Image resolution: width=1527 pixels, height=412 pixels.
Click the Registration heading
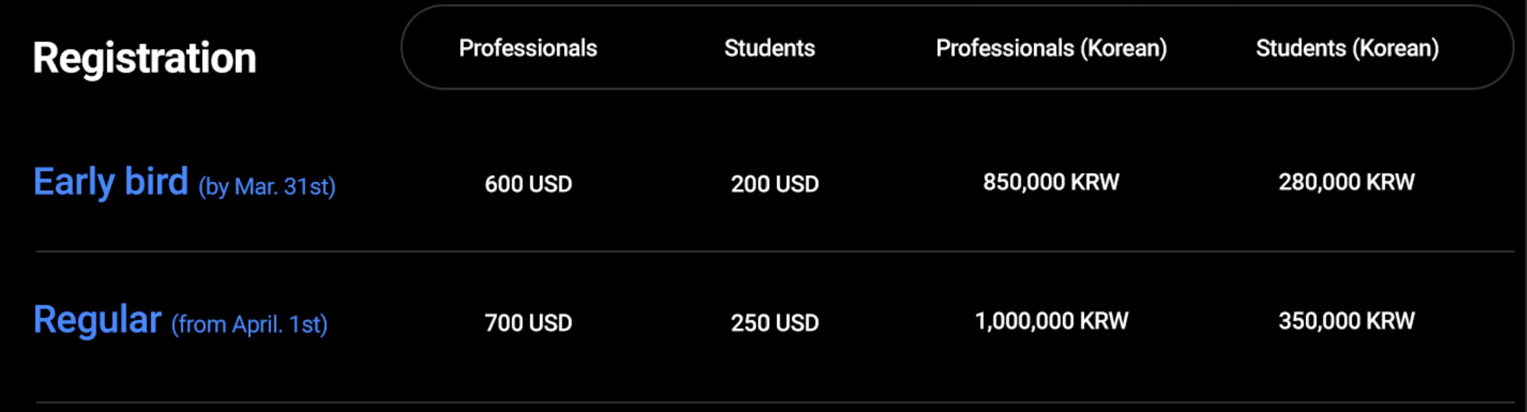(x=144, y=58)
